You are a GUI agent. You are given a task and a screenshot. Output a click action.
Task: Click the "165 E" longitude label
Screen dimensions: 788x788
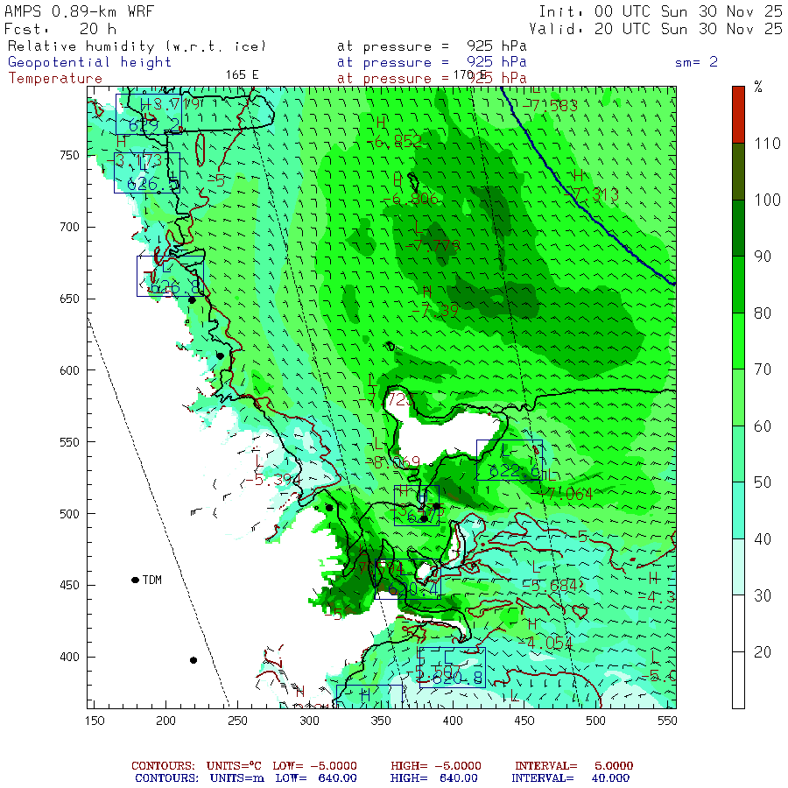point(242,75)
